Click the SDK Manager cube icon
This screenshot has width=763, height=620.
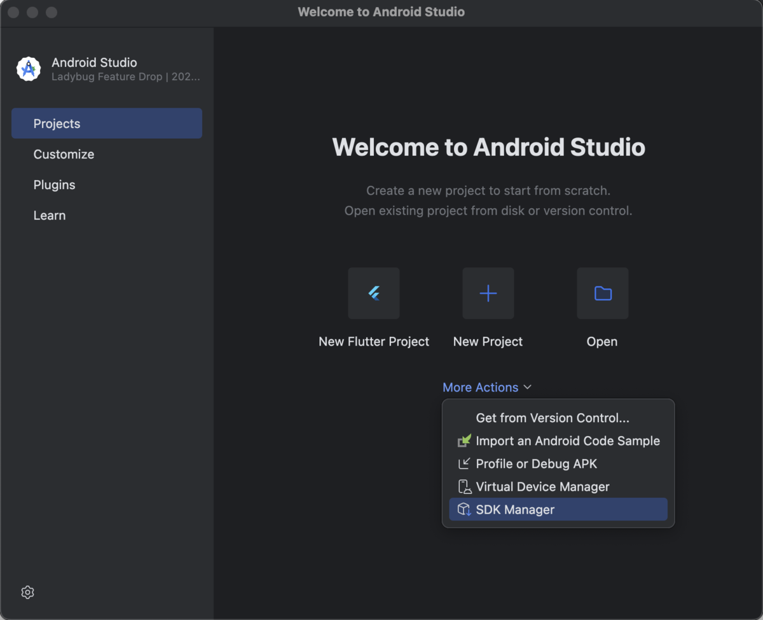pos(464,509)
